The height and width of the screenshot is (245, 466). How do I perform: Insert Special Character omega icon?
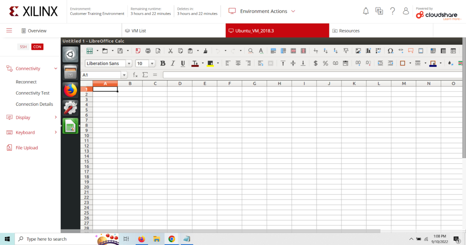pos(390,51)
